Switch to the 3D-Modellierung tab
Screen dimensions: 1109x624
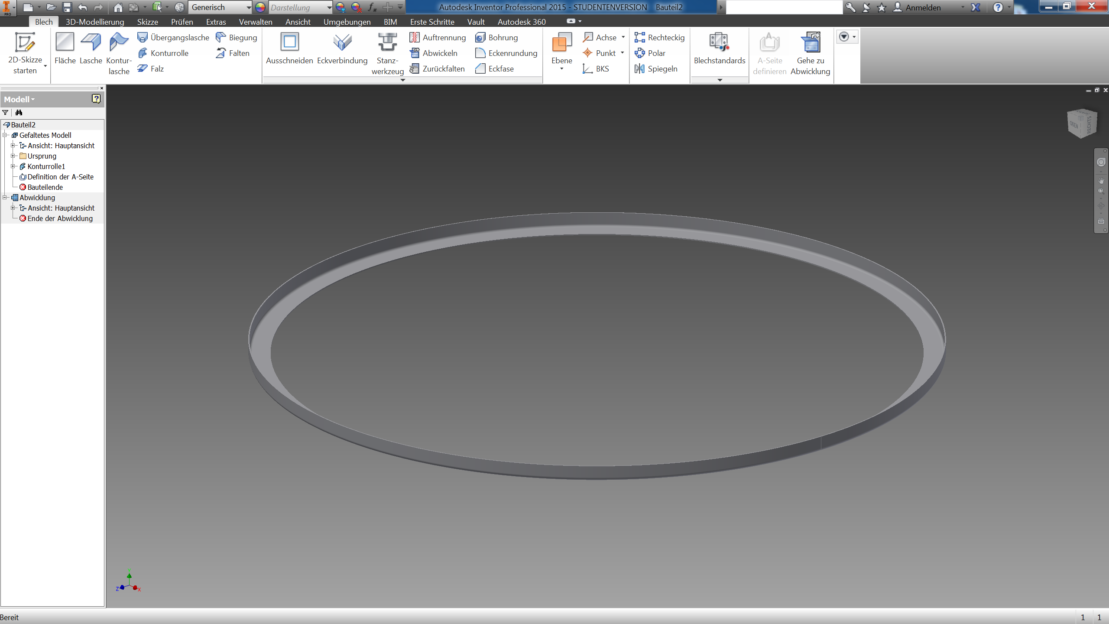[95, 22]
